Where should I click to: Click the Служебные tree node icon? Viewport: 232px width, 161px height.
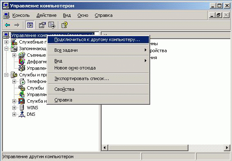(x=14, y=42)
